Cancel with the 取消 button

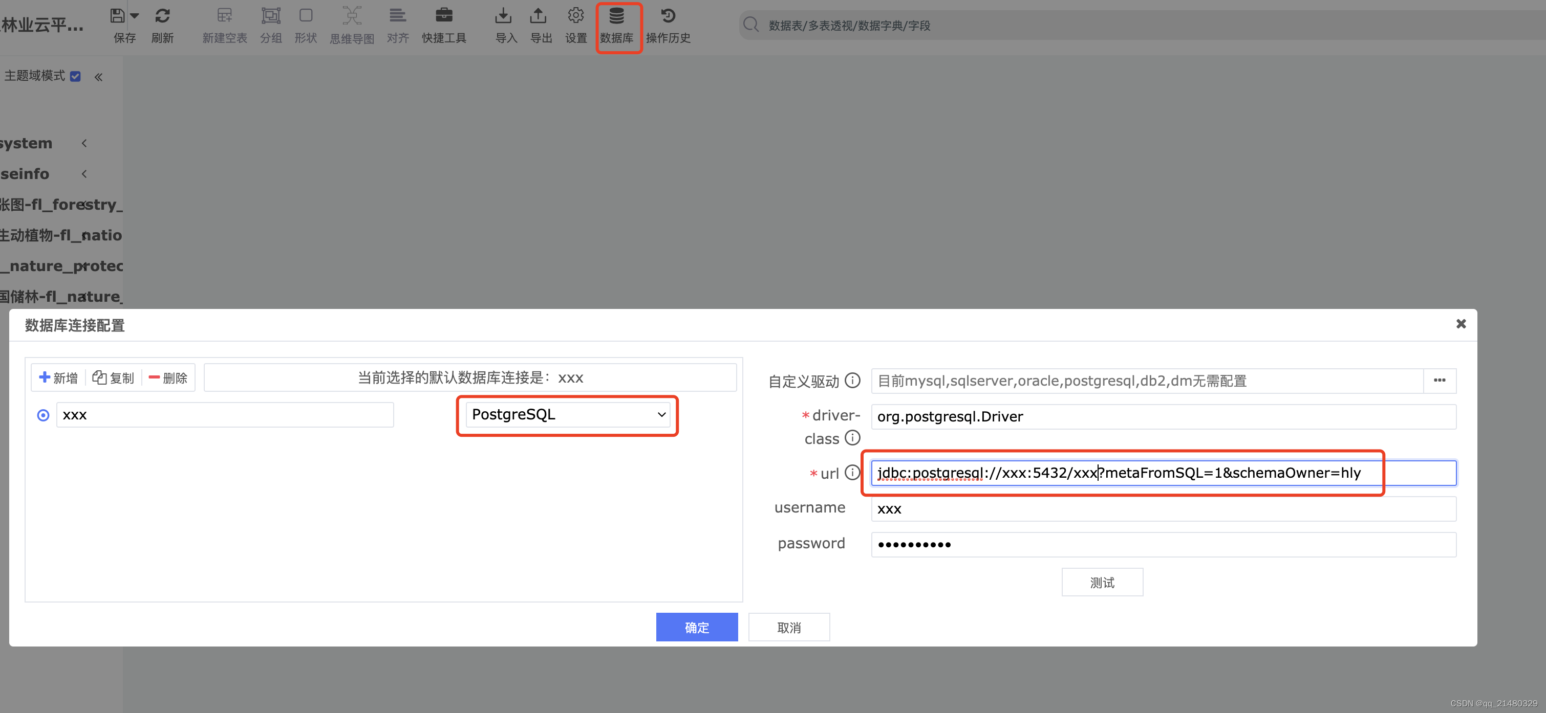tap(788, 627)
